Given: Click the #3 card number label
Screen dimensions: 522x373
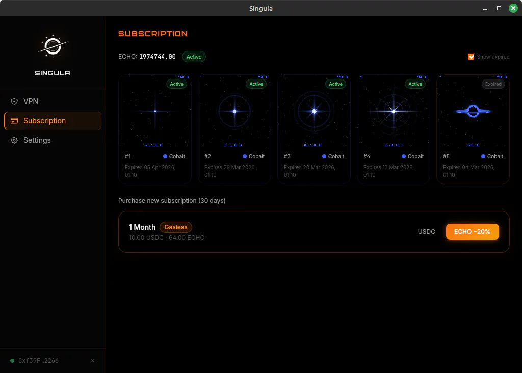Looking at the screenshot, I should tap(288, 156).
